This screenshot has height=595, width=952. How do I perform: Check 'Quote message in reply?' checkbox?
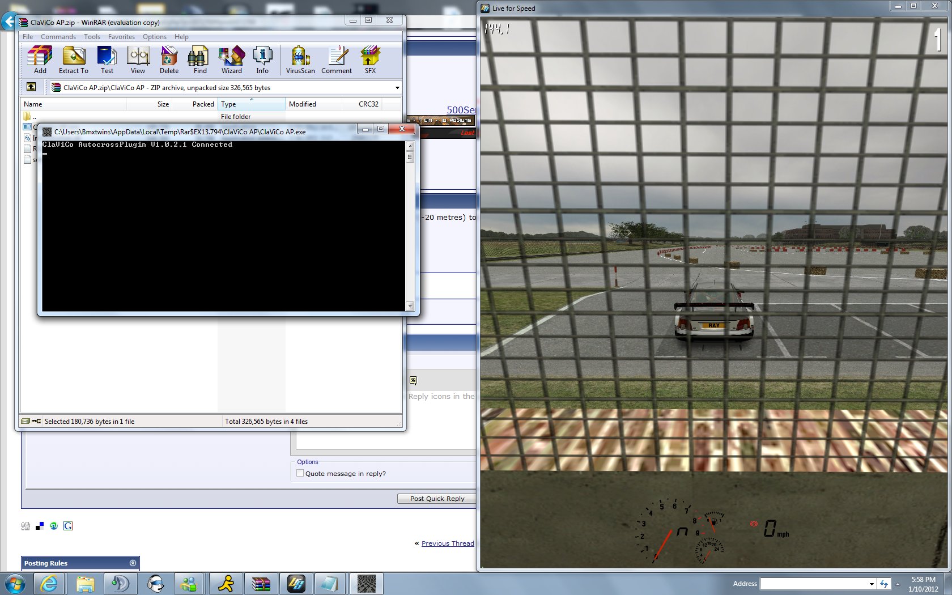click(x=300, y=473)
